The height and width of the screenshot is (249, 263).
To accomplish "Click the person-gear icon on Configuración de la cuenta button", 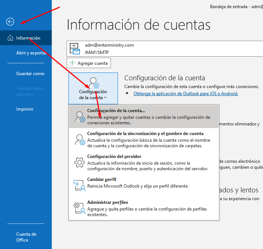I will [x=93, y=83].
